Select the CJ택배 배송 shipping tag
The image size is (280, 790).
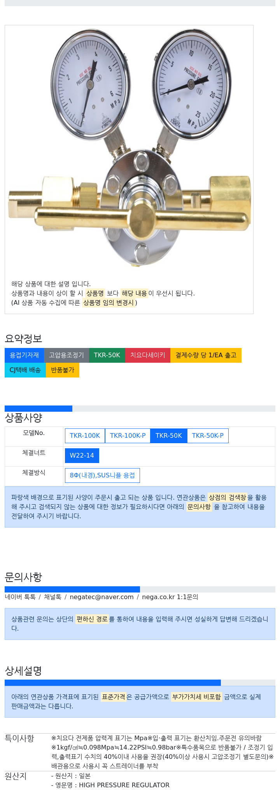coord(25,370)
